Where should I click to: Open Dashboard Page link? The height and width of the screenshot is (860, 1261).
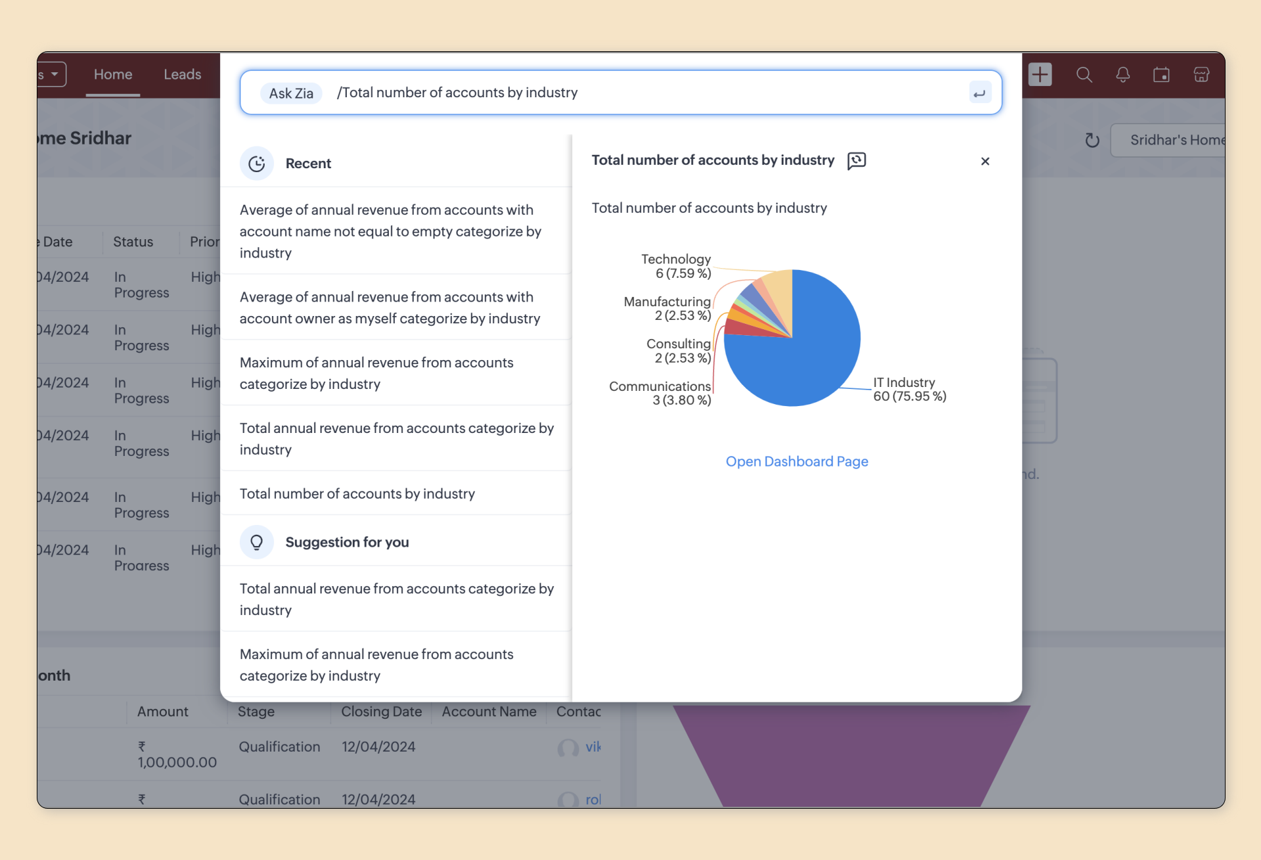(797, 462)
